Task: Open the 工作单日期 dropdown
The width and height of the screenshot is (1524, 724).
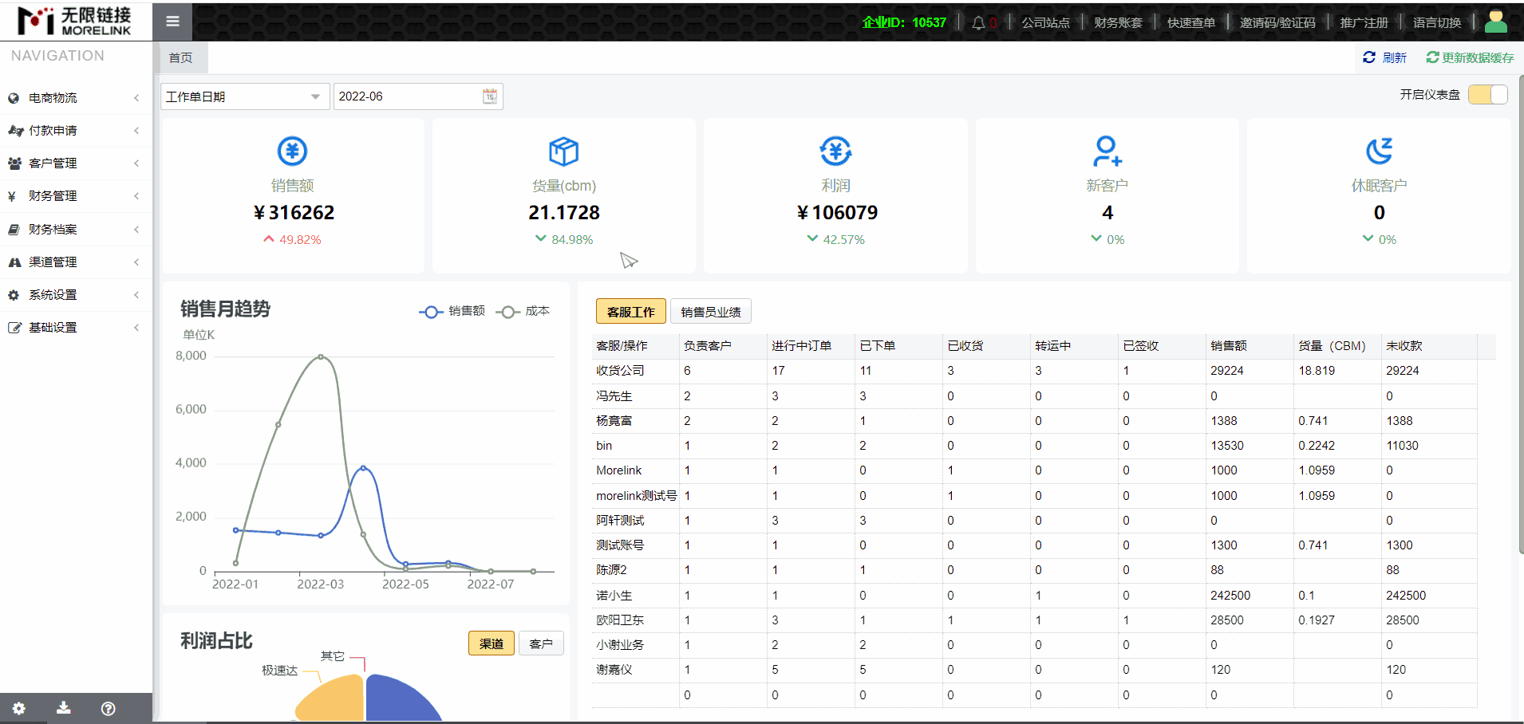Action: click(x=244, y=96)
